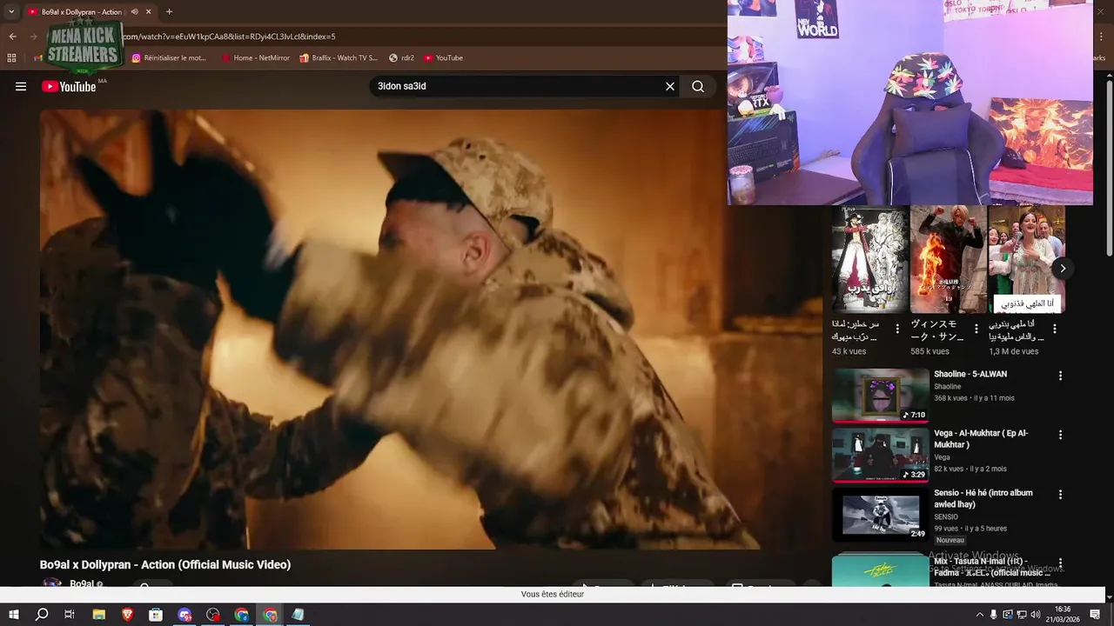The height and width of the screenshot is (626, 1114).
Task: Navigate back with browser back arrow
Action: [12, 37]
